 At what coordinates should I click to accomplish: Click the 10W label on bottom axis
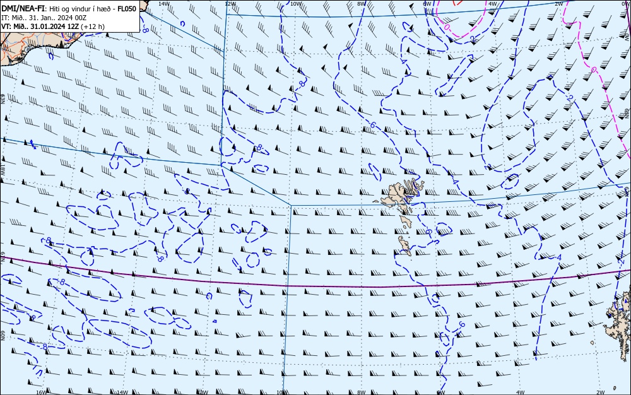[x=282, y=392]
